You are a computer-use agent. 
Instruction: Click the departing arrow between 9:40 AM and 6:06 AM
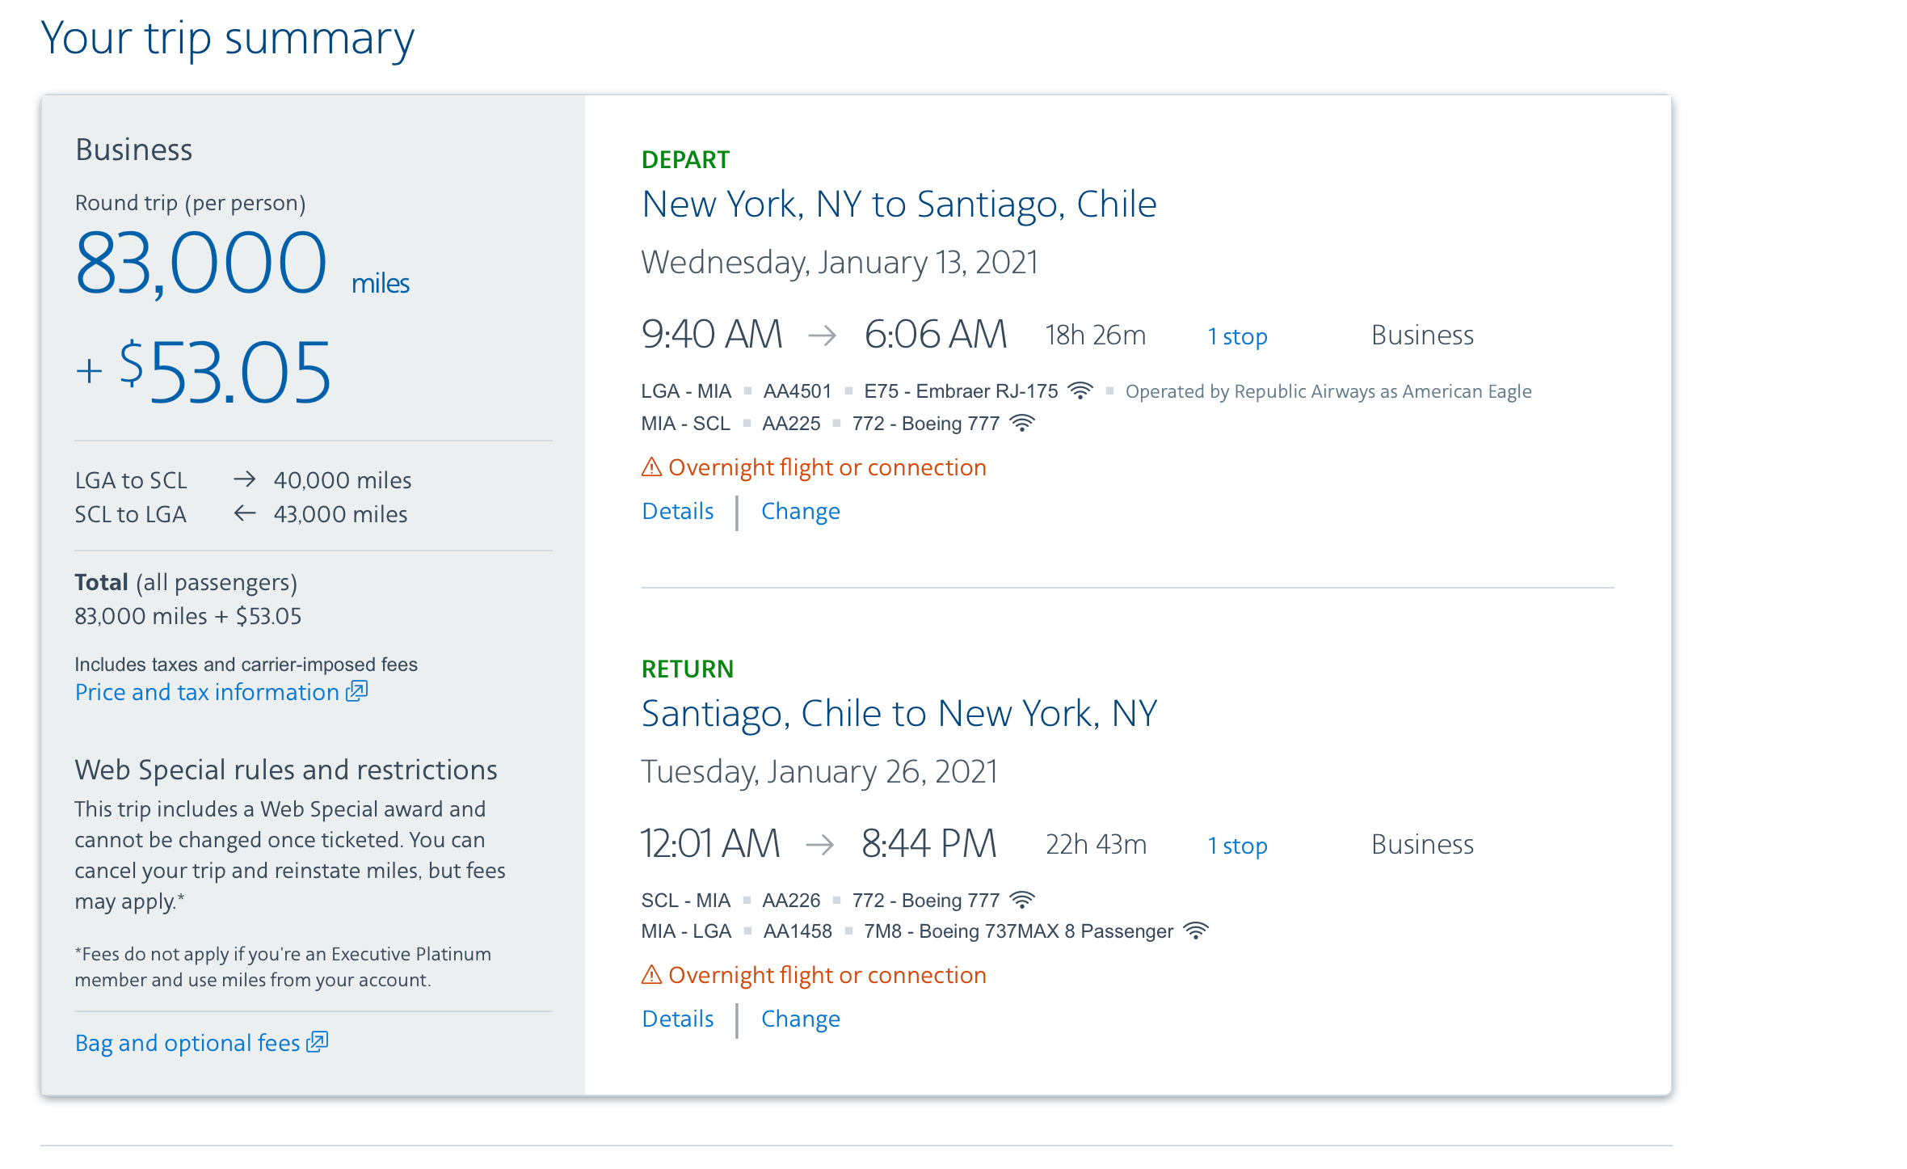pyautogui.click(x=822, y=335)
